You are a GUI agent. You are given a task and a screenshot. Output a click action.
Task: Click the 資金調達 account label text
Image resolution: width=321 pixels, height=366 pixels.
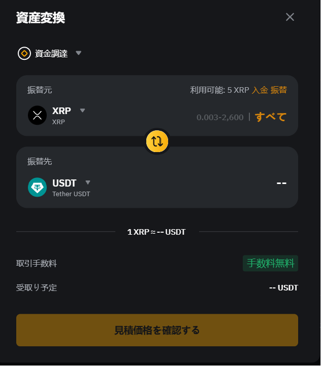pyautogui.click(x=51, y=53)
